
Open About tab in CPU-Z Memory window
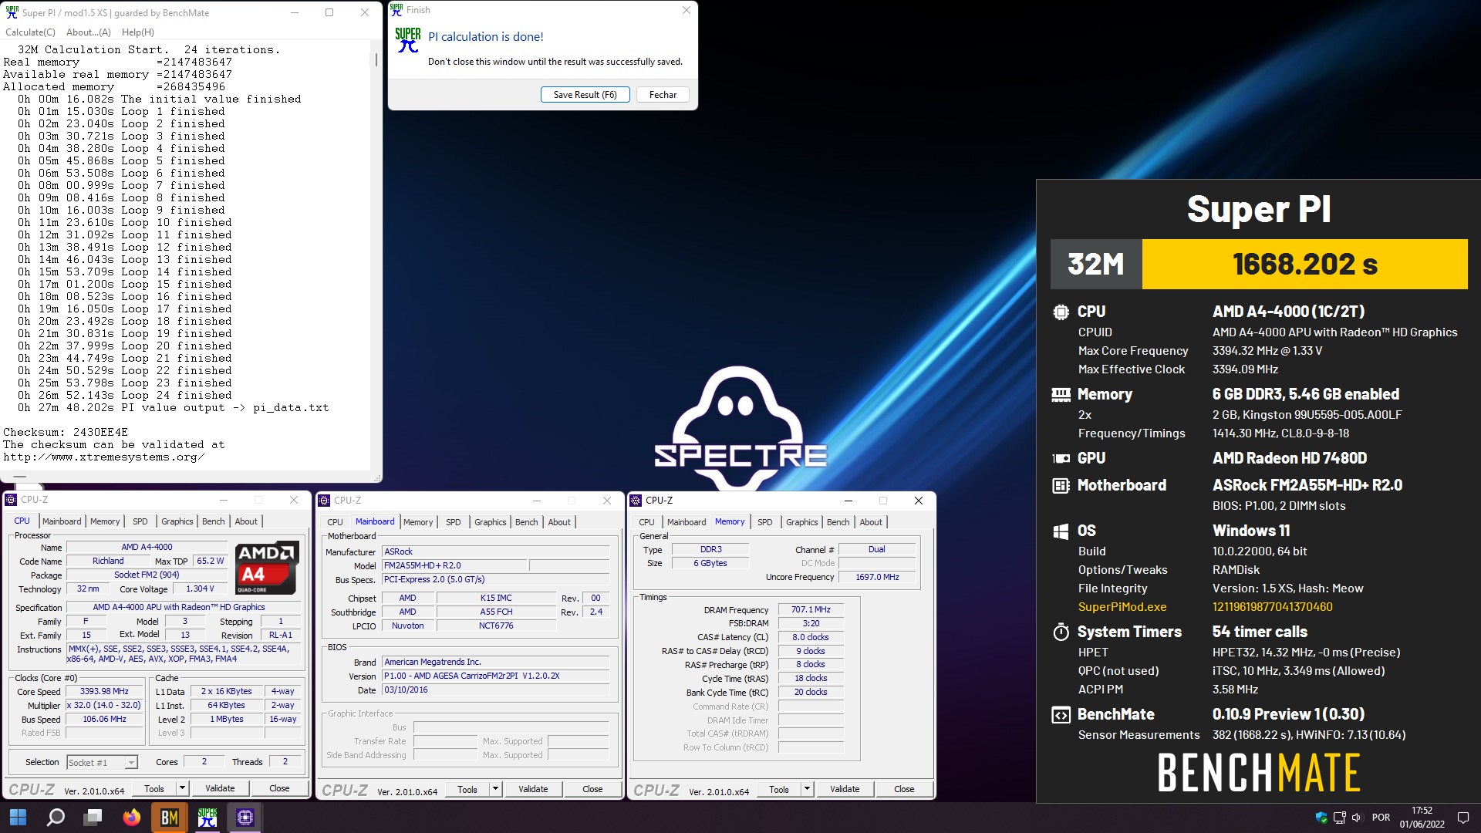pyautogui.click(x=871, y=522)
